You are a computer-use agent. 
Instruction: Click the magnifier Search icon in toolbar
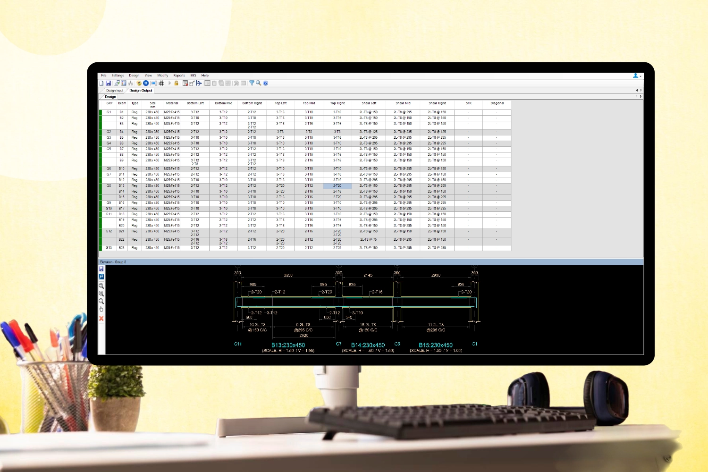coord(258,83)
